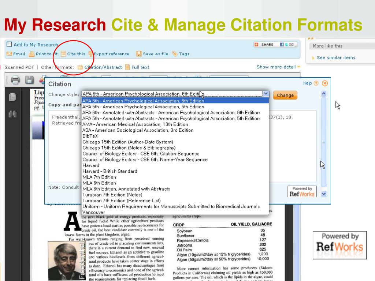
Task: Click See similar items link
Action: tap(336, 57)
